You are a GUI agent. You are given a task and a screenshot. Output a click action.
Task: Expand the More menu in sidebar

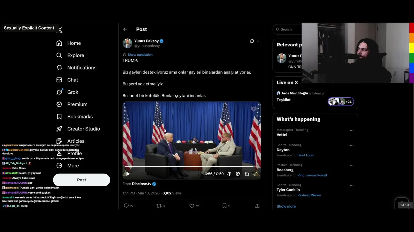point(68,166)
